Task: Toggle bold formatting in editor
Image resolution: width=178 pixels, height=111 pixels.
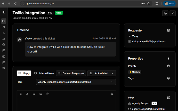Action: pos(21,94)
